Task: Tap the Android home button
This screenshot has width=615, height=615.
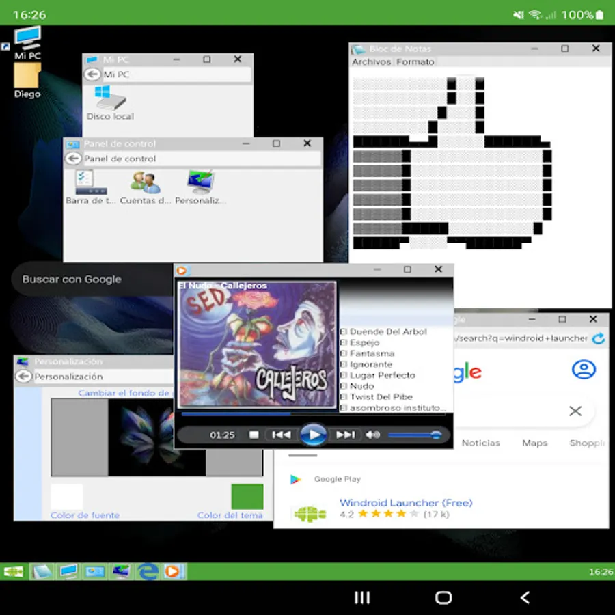Action: (443, 597)
